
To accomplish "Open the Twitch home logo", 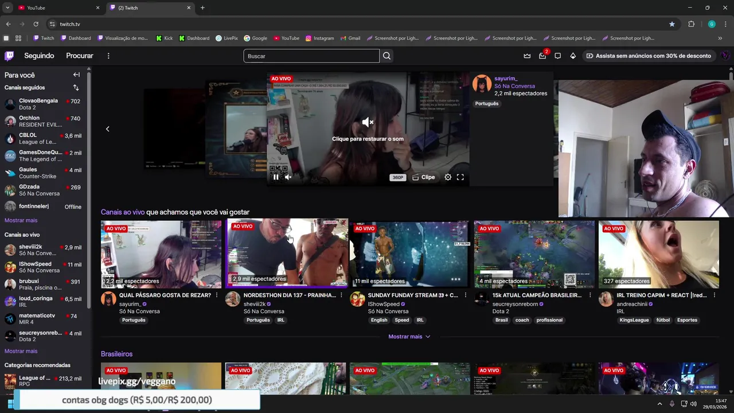I will (9, 56).
